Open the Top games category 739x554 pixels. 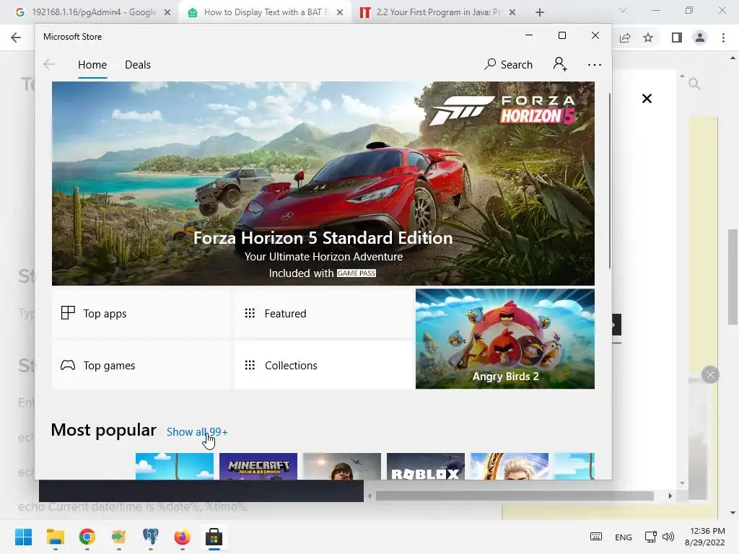(x=141, y=365)
